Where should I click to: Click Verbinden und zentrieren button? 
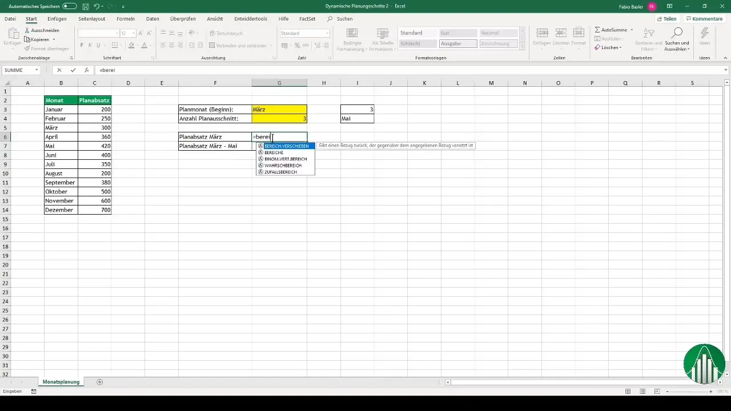pyautogui.click(x=238, y=45)
